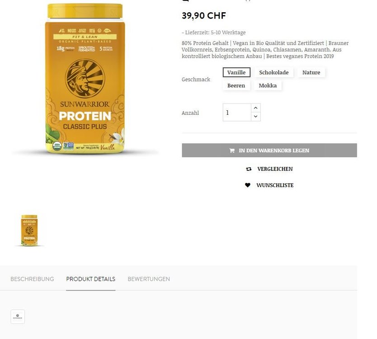Image resolution: width=377 pixels, height=339 pixels.
Task: Pick the Nature flavor option
Action: (311, 72)
